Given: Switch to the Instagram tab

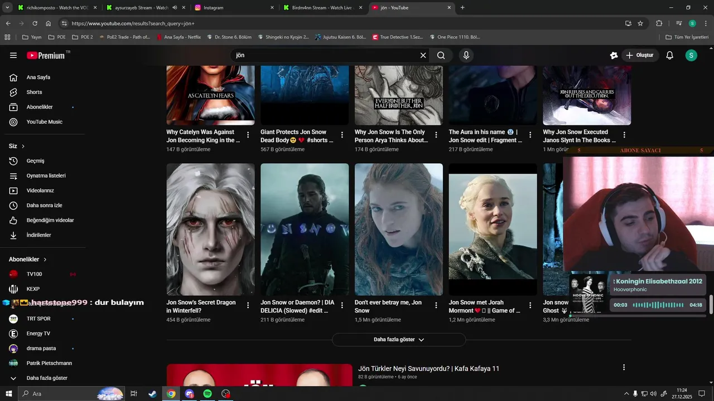Looking at the screenshot, I should [x=234, y=8].
